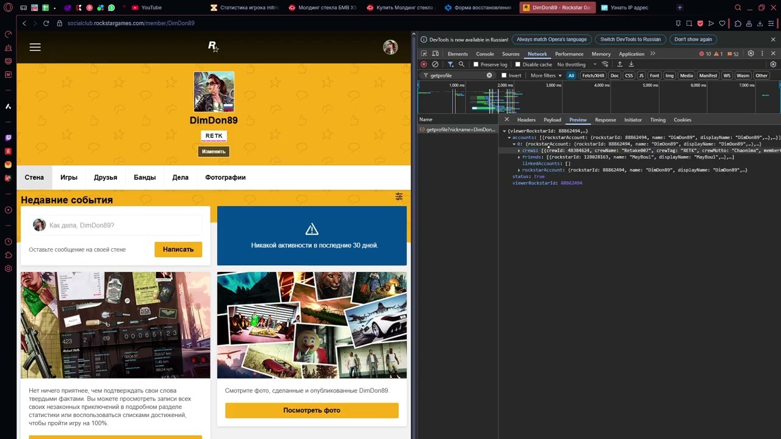Add page to bookmarks with heart icon
The height and width of the screenshot is (439, 781).
pos(722,23)
